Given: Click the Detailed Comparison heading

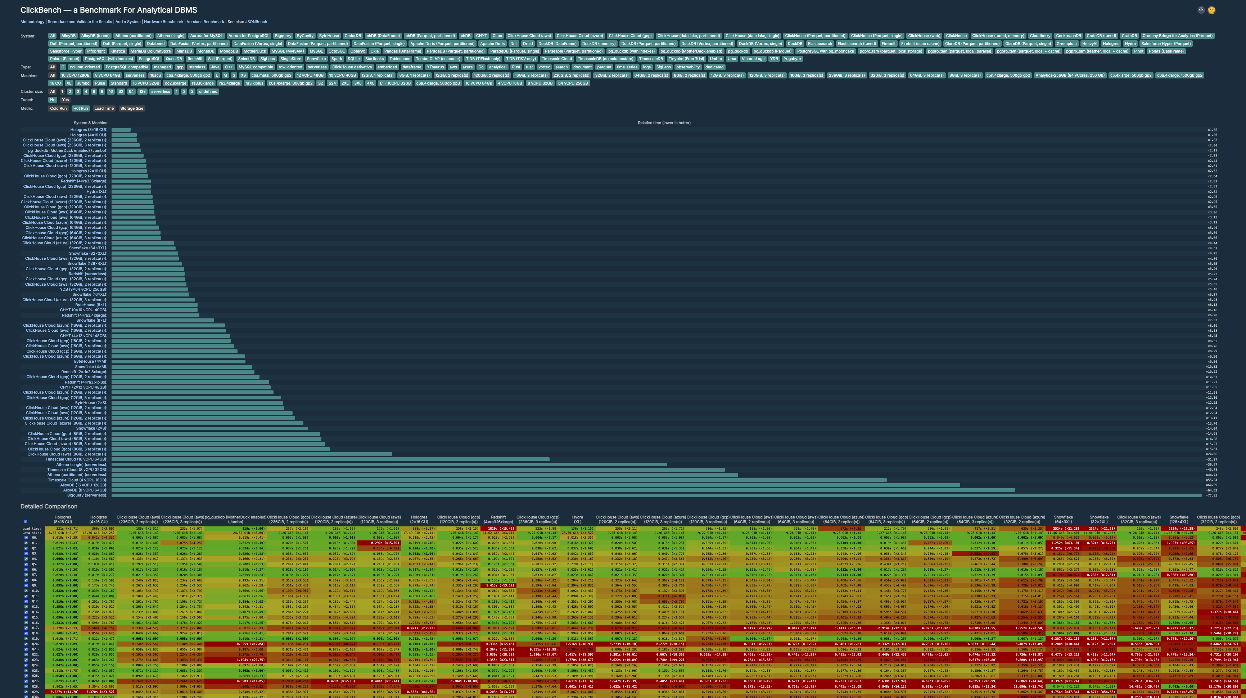Looking at the screenshot, I should coord(49,507).
